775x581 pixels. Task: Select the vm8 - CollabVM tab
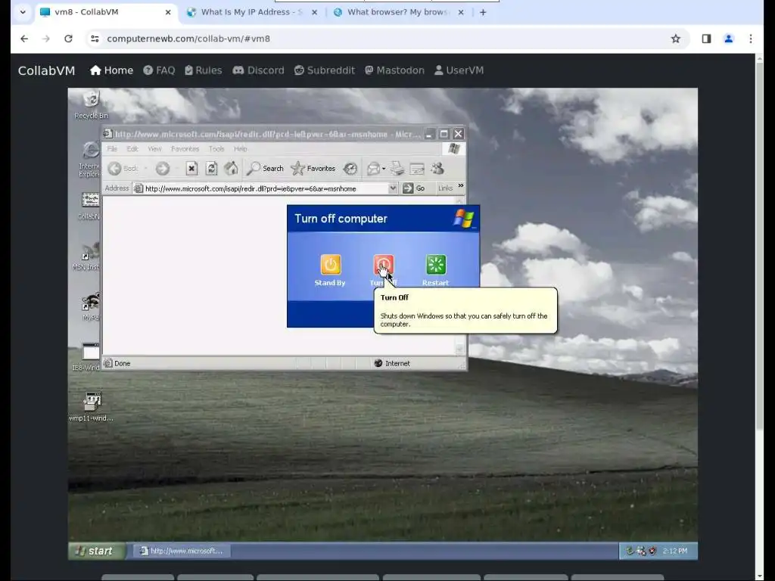tap(106, 12)
